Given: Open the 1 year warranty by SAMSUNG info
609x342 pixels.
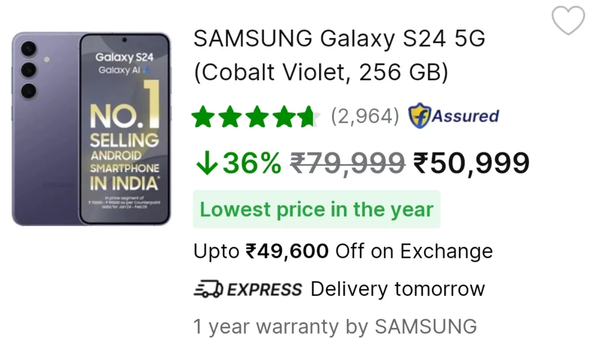Looking at the screenshot, I should [335, 326].
